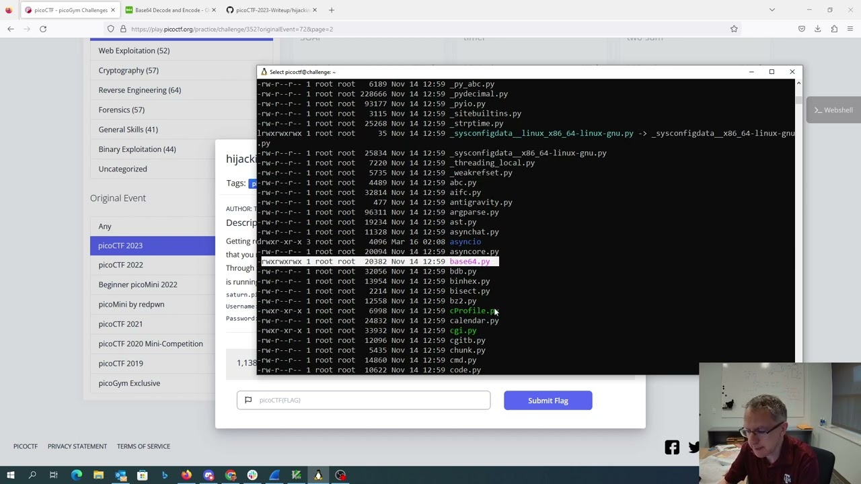The height and width of the screenshot is (484, 861).
Task: Select picoCTF 2021 event filter
Action: tap(120, 324)
